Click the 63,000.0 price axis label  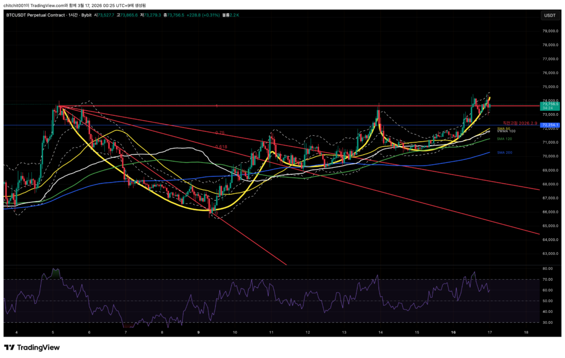(x=552, y=254)
